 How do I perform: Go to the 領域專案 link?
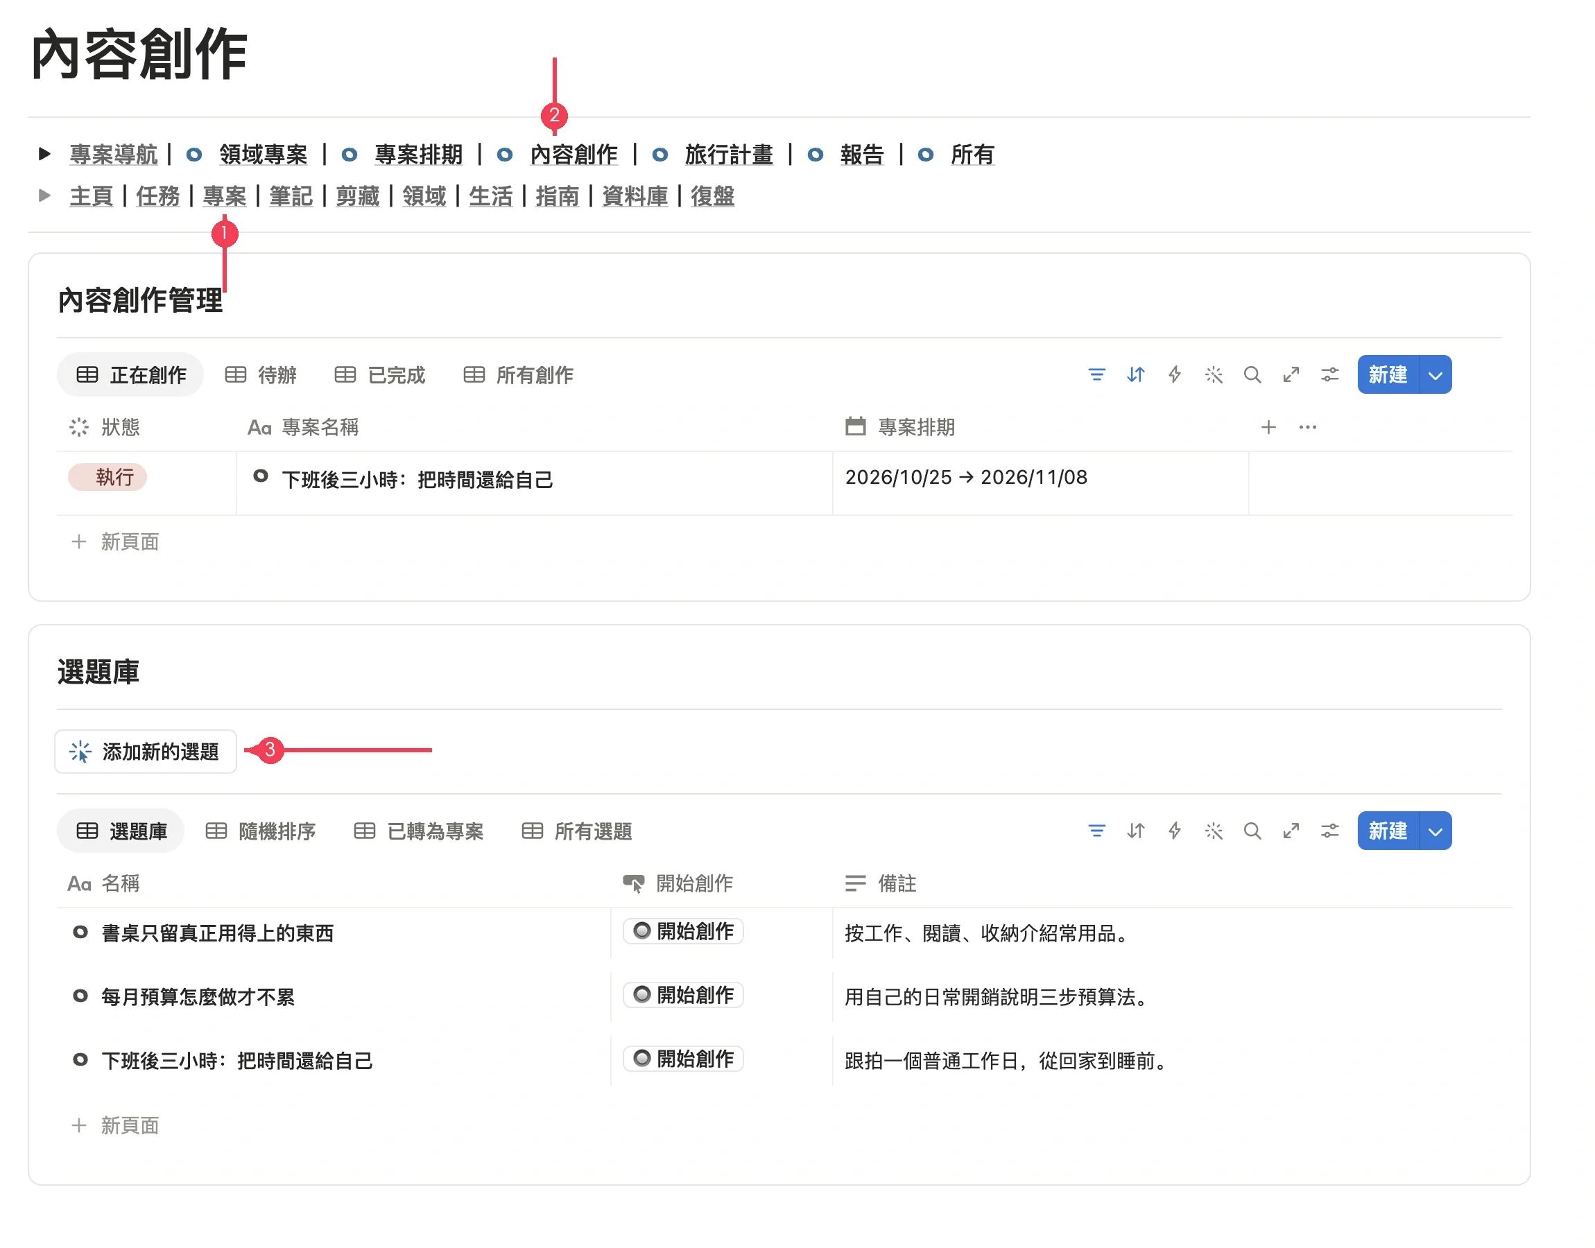(x=263, y=154)
